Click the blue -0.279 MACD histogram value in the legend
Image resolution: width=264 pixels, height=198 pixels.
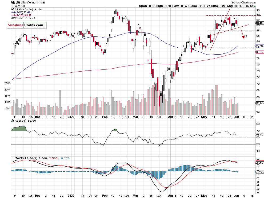coord(65,158)
